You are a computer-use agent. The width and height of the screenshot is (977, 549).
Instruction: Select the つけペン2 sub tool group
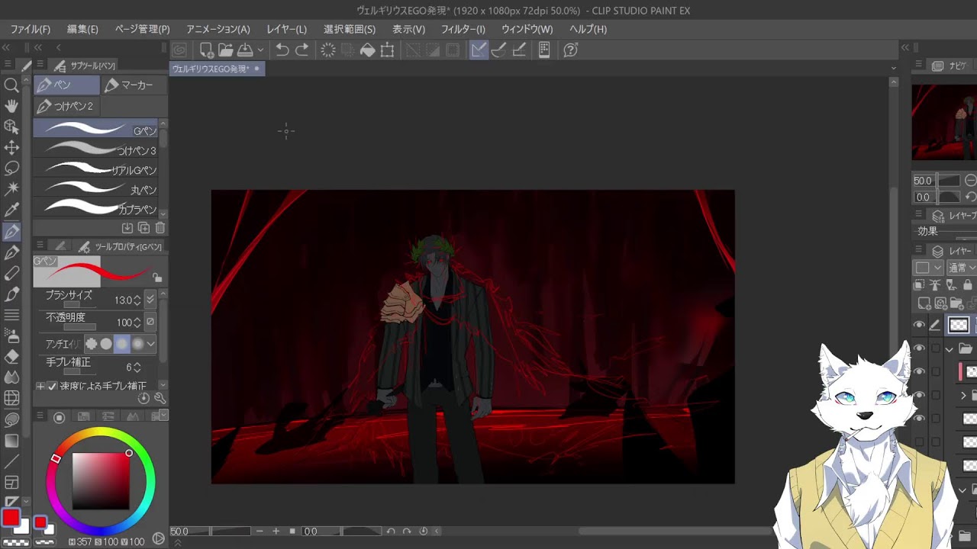66,106
